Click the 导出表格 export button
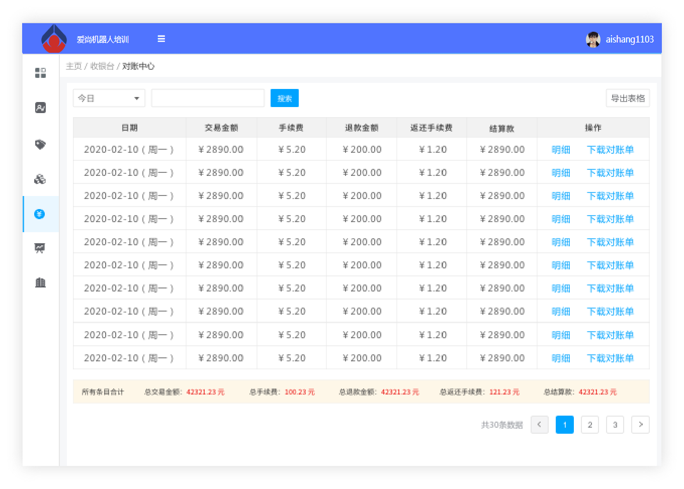Viewport: 684px width, 489px height. tap(628, 98)
